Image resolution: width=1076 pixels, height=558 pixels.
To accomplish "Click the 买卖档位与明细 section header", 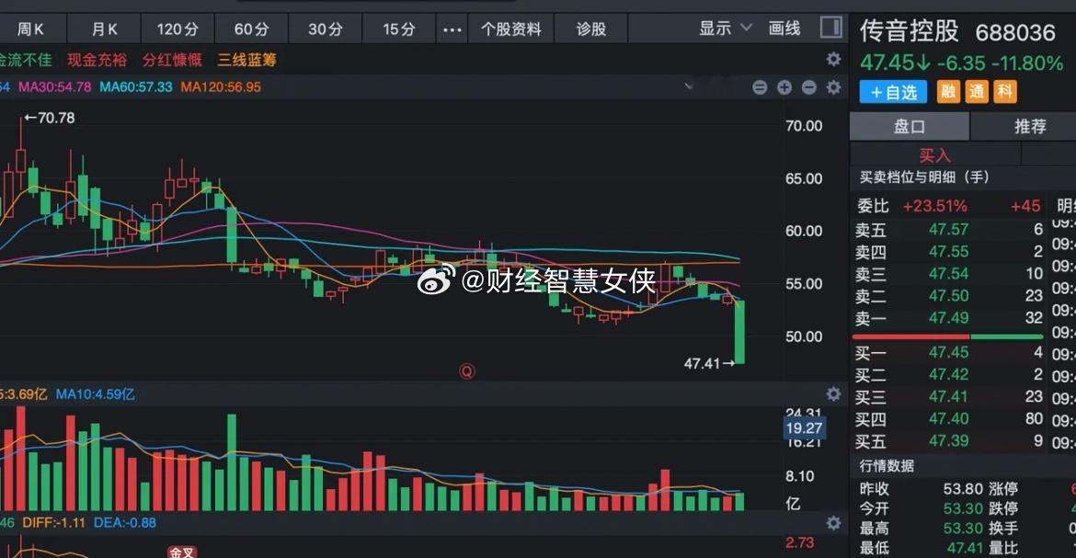I will click(924, 177).
